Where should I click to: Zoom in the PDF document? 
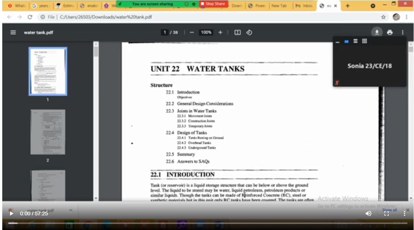[x=220, y=32]
